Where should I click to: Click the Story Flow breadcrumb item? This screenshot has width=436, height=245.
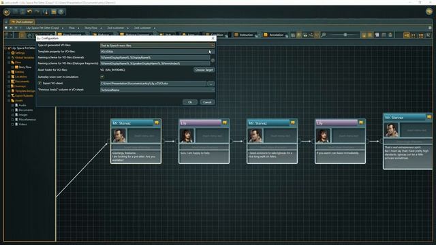pos(91,28)
